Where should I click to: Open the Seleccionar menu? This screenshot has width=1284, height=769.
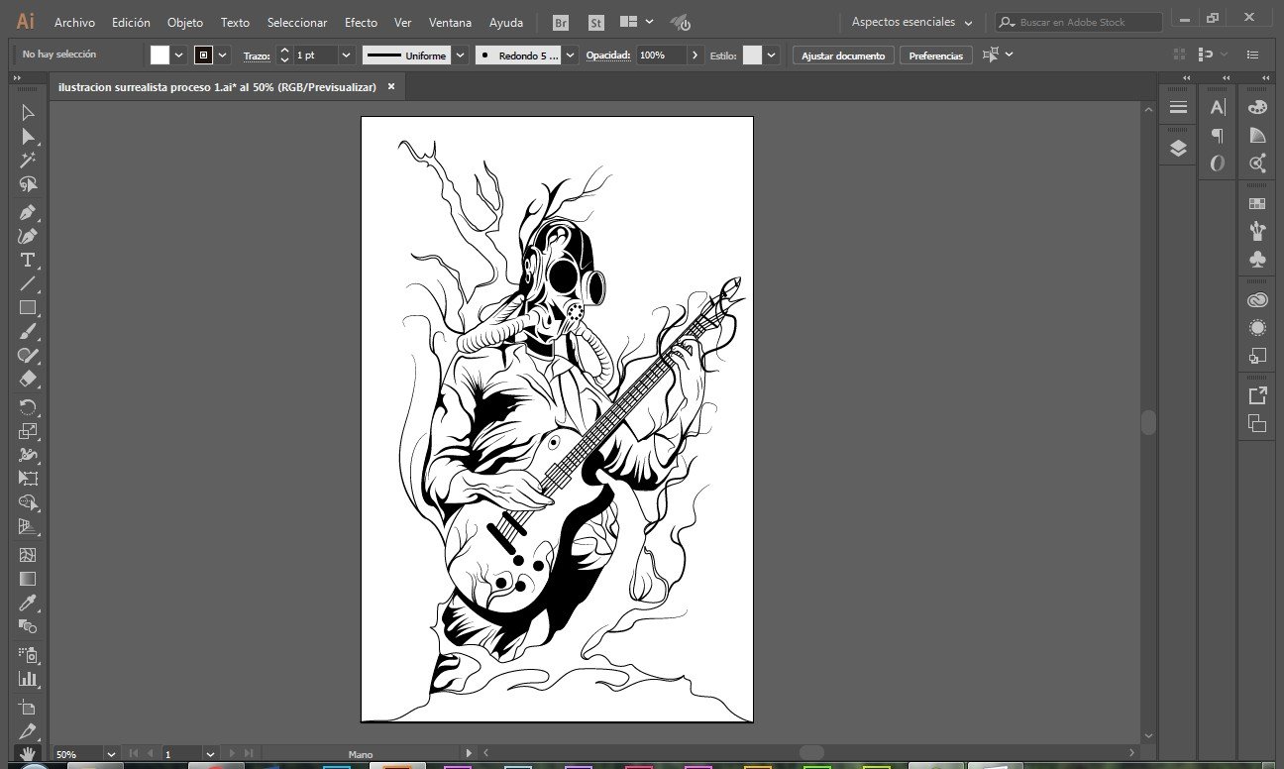pos(297,22)
